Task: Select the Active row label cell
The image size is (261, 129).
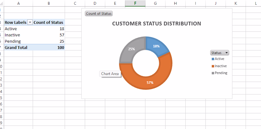Action: pyautogui.click(x=18, y=29)
